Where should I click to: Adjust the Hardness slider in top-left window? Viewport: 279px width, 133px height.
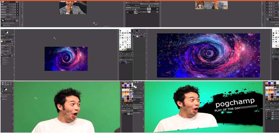pyautogui.click(x=7, y=14)
